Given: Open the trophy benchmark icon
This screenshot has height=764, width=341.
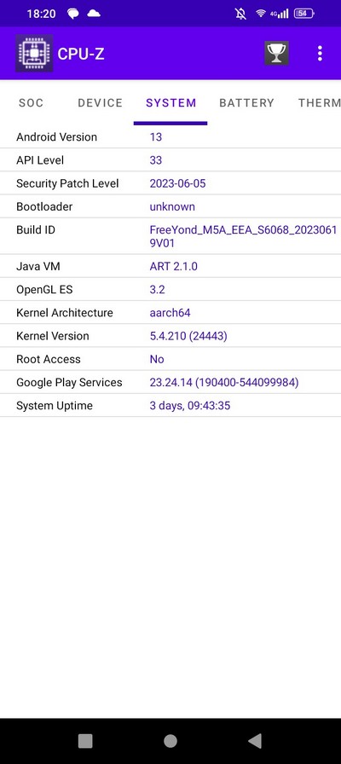Looking at the screenshot, I should tap(277, 53).
